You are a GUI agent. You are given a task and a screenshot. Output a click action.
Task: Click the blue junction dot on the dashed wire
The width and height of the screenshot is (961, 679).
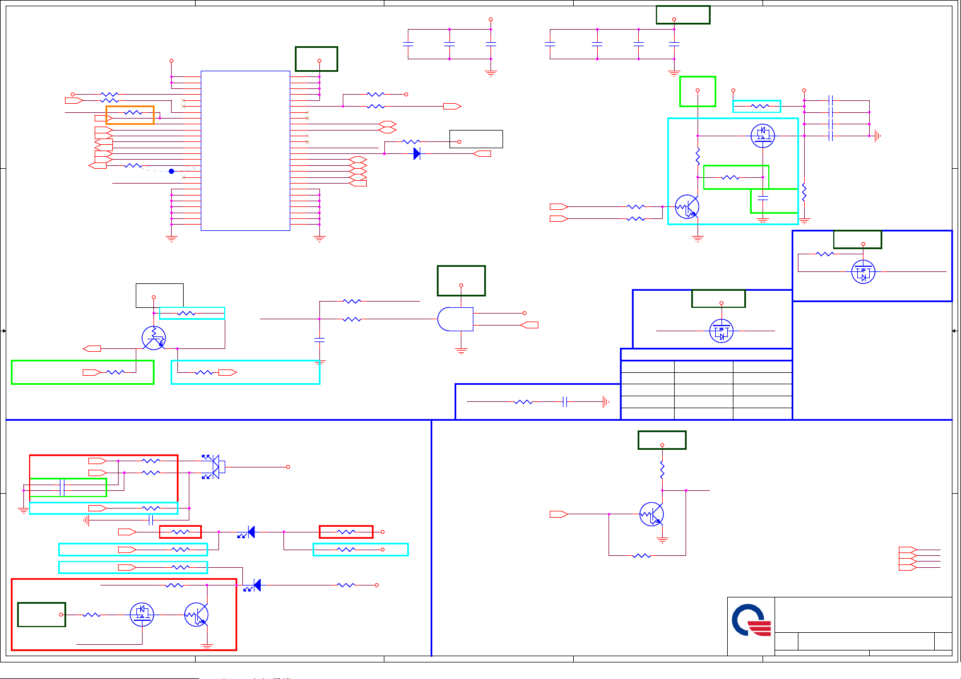171,171
